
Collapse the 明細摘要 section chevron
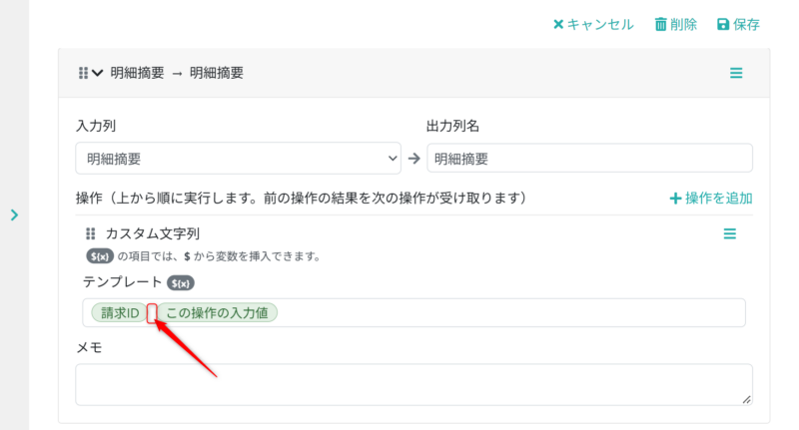97,73
